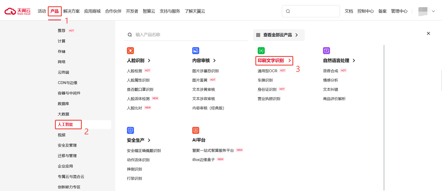Click the product panel vertical scrollbar
The height and width of the screenshot is (191, 442).
pyautogui.click(x=384, y=117)
